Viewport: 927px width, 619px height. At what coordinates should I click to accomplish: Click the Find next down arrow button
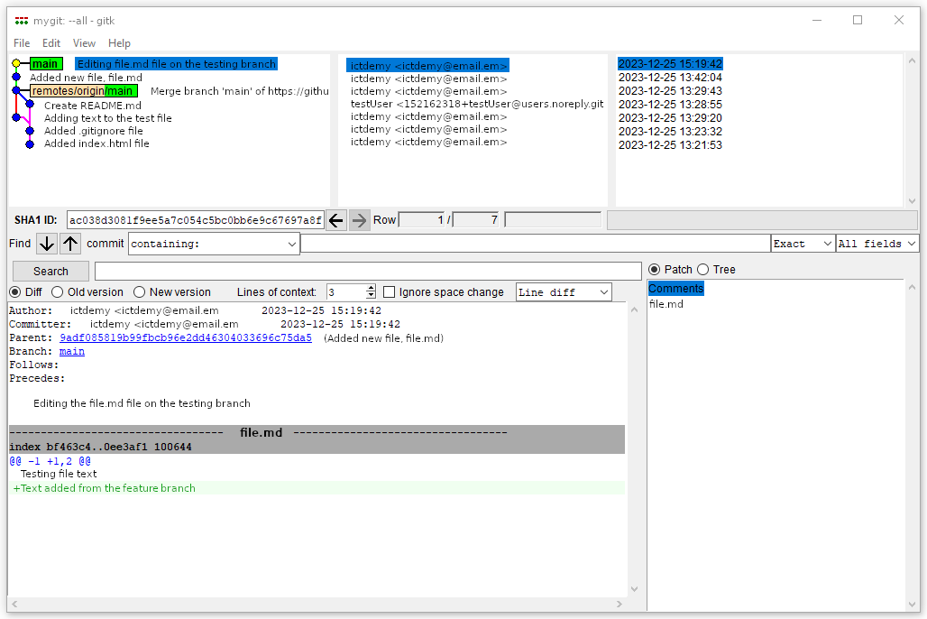click(47, 244)
